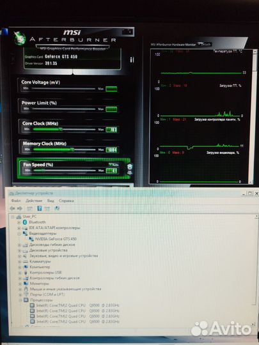
Task: Click the Видеоадаптеры category icon
Action: click(x=25, y=233)
